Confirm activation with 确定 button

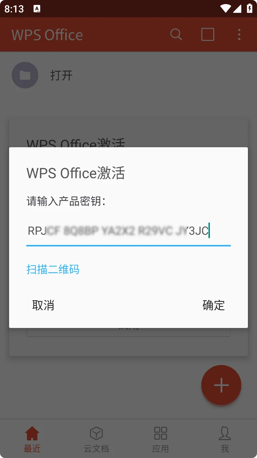point(214,305)
